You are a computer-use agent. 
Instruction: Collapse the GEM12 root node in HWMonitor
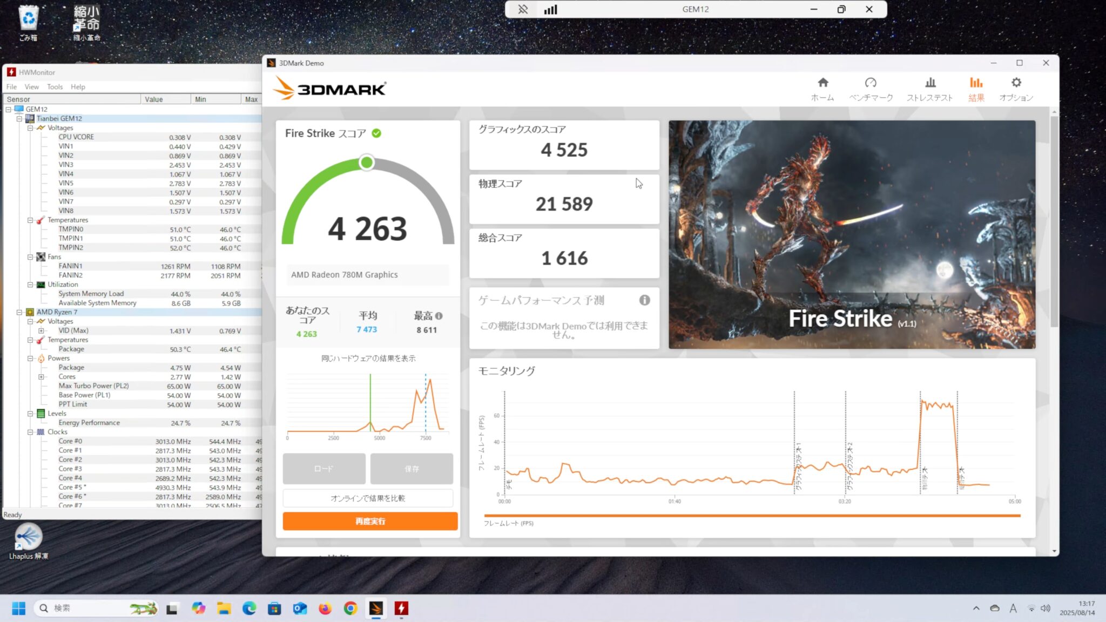pos(9,109)
